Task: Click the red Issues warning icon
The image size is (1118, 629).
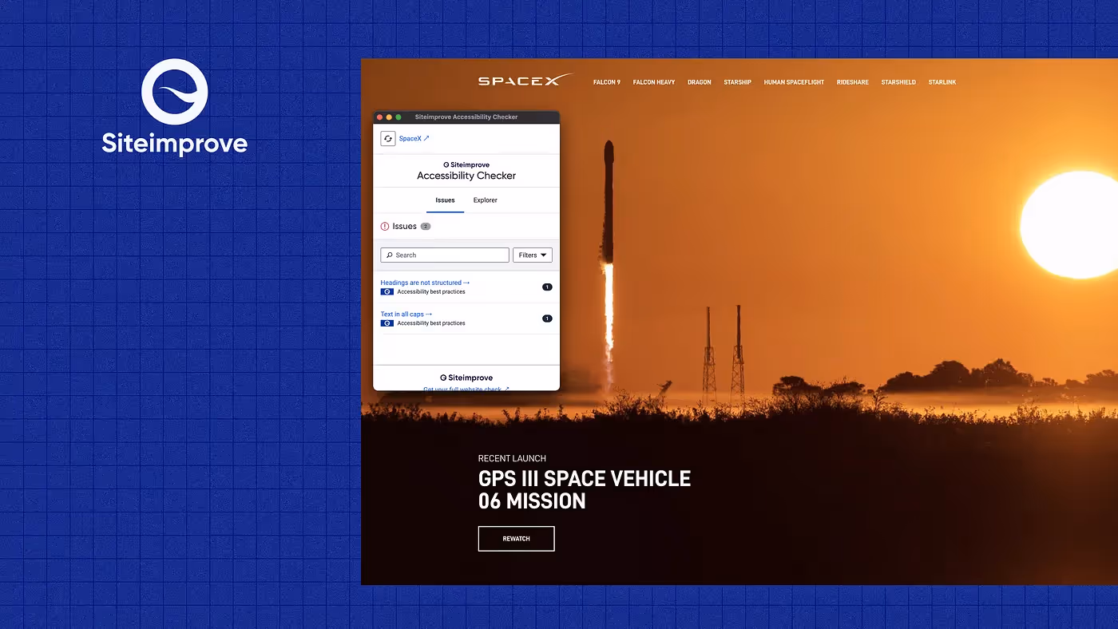Action: [x=385, y=227]
